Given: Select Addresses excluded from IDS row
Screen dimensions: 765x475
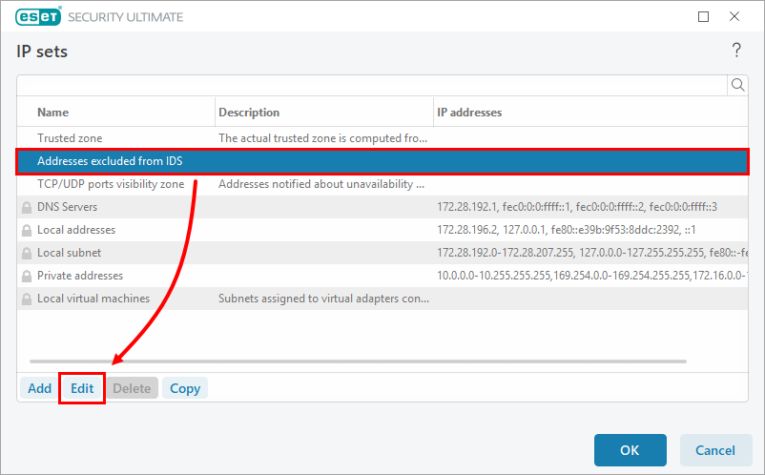Looking at the screenshot, I should (x=110, y=161).
